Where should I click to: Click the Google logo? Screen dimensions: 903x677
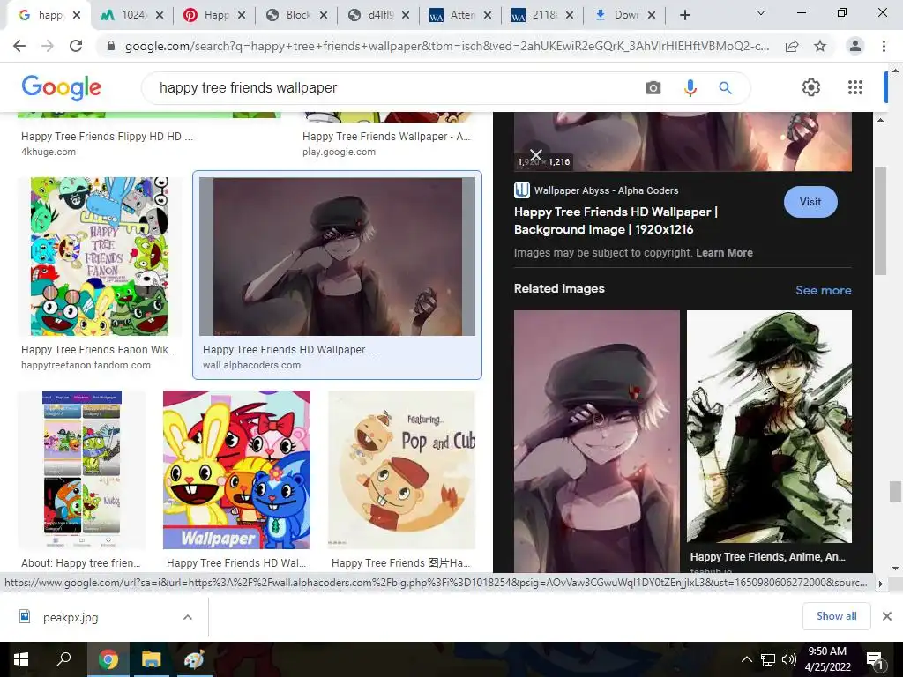[62, 87]
